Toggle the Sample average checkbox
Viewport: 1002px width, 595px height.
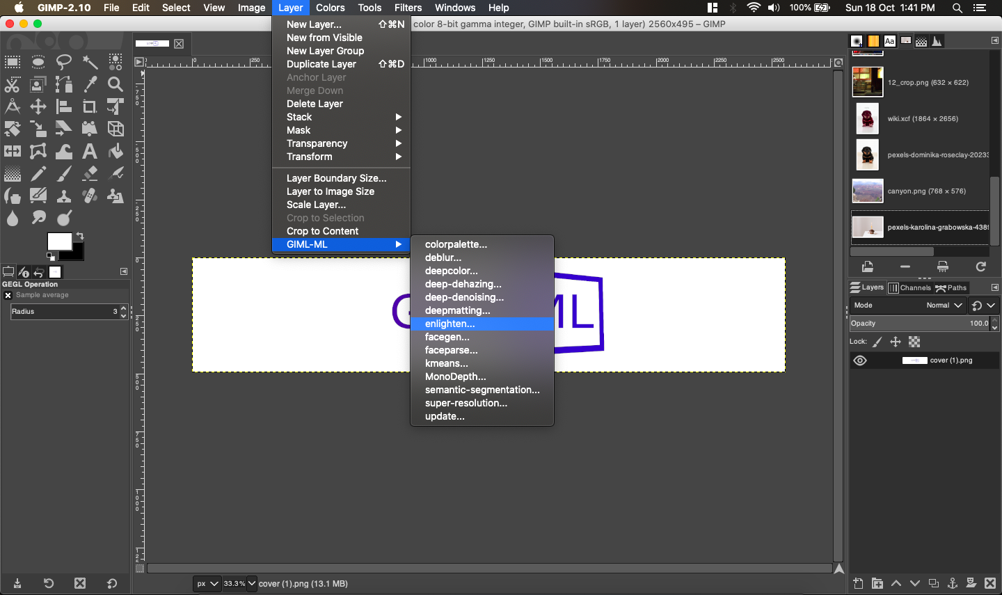click(x=8, y=295)
